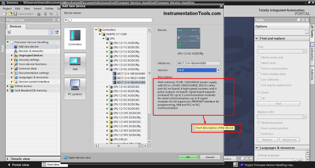Click the Project tree overview arrow icon
Screen dimensions: 315x168
[57, 32]
